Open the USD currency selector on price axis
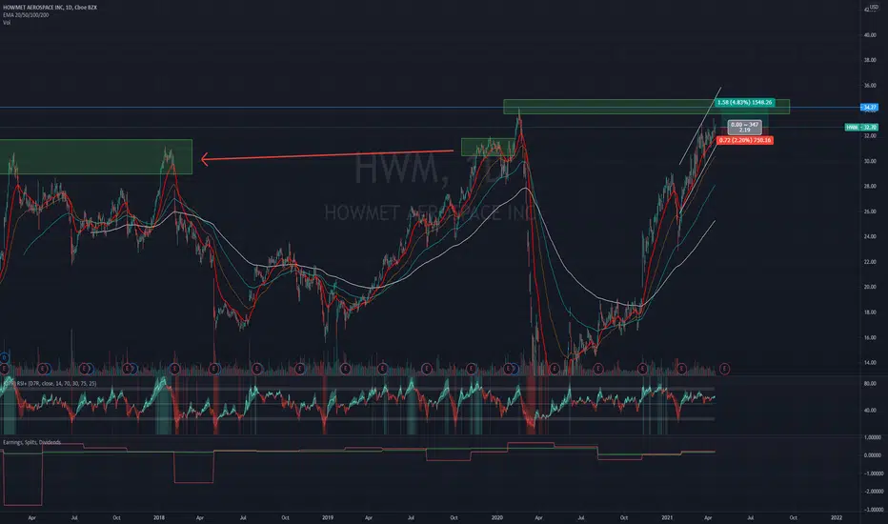The height and width of the screenshot is (524, 888). coord(874,7)
